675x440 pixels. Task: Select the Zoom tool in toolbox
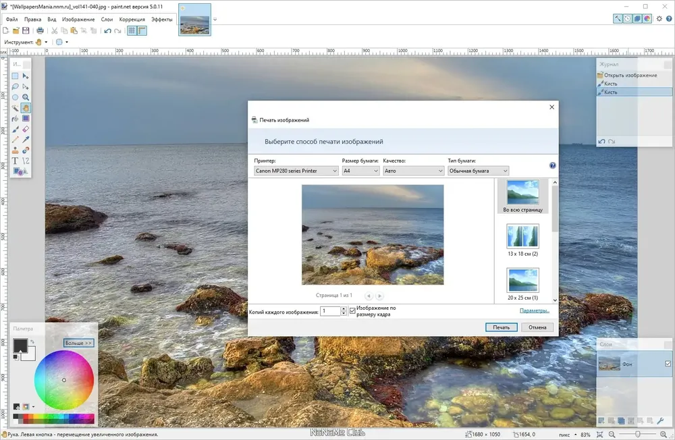[x=26, y=97]
